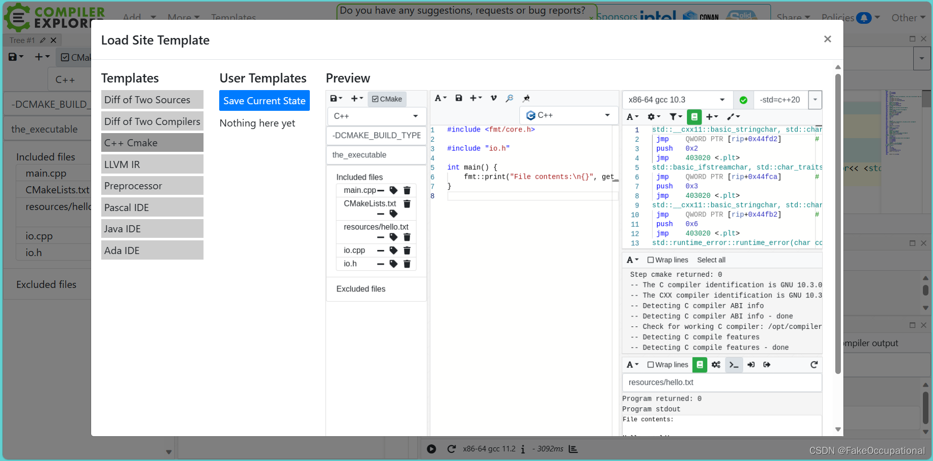Open the preview tree add (+) menu
The image size is (933, 461).
coord(357,99)
